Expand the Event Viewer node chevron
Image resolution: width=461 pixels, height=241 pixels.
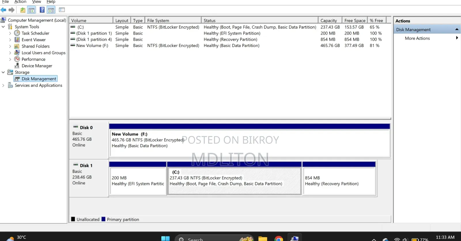pos(10,40)
